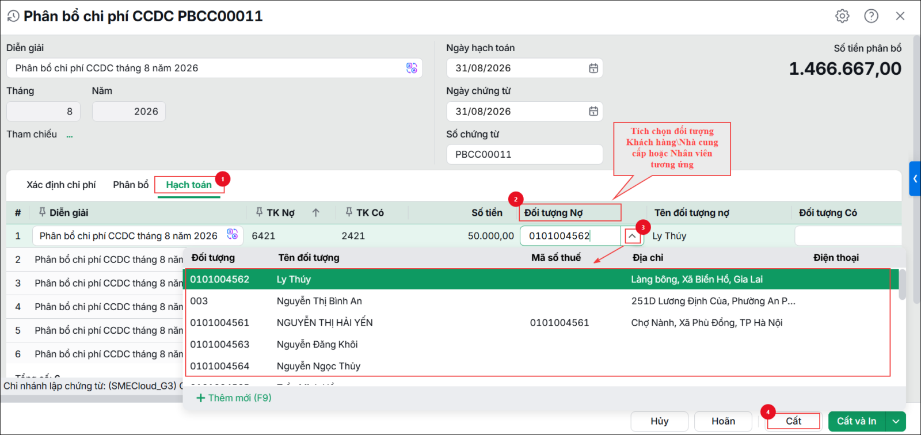Expand the blue side panel arrow

(x=915, y=179)
